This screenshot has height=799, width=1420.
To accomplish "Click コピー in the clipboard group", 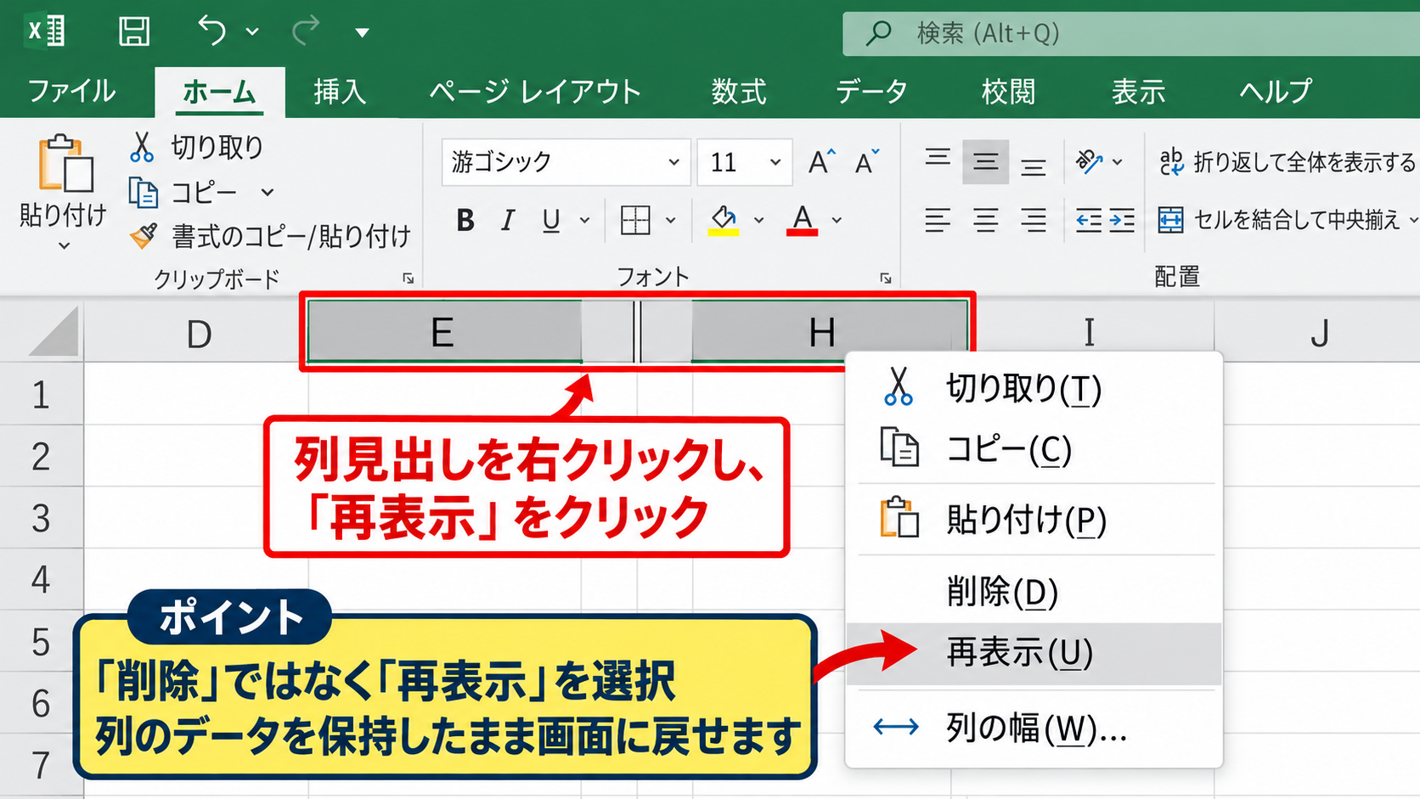I will 183,193.
